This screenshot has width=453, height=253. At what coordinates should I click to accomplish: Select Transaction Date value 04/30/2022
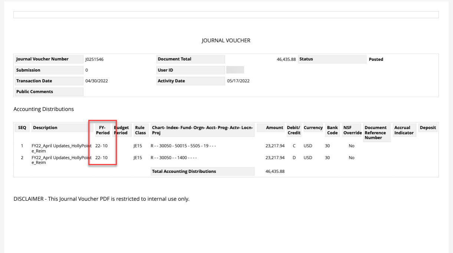pos(96,81)
